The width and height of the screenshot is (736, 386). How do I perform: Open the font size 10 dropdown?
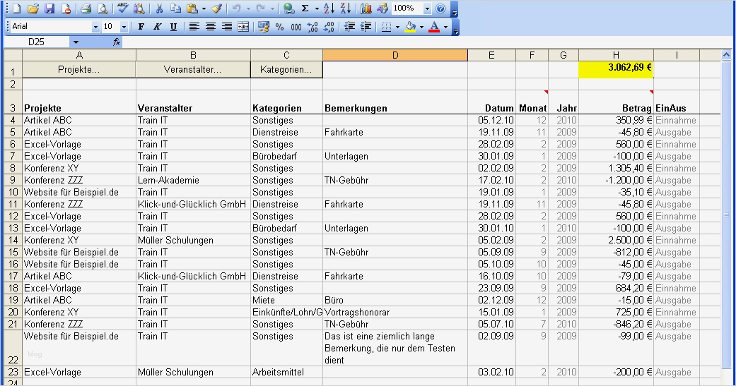click(x=124, y=27)
